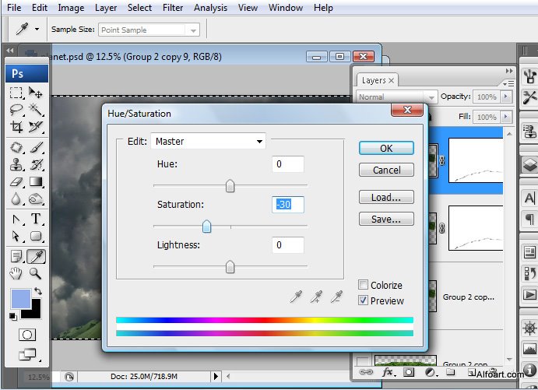Screen dimensions: 538x390
Task: Select the Lasso tool
Action: point(16,110)
